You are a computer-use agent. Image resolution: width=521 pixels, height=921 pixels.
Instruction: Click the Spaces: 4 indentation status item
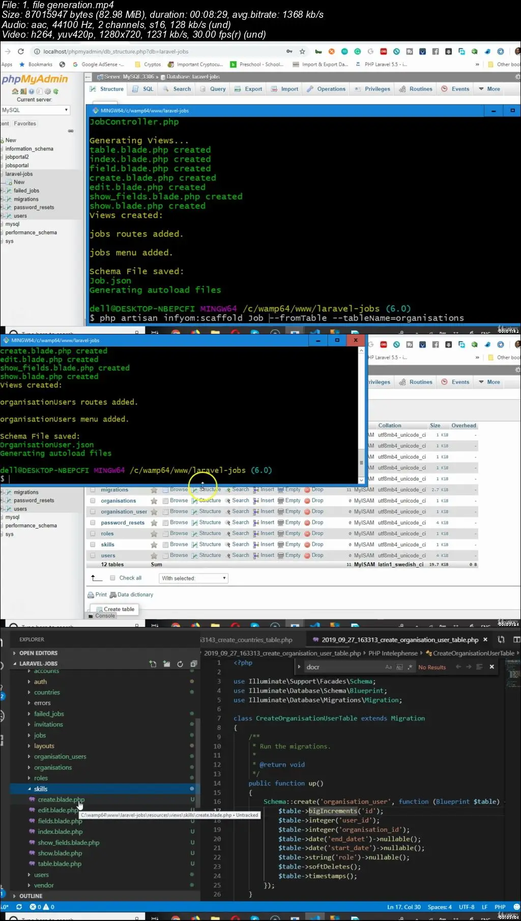click(x=440, y=907)
